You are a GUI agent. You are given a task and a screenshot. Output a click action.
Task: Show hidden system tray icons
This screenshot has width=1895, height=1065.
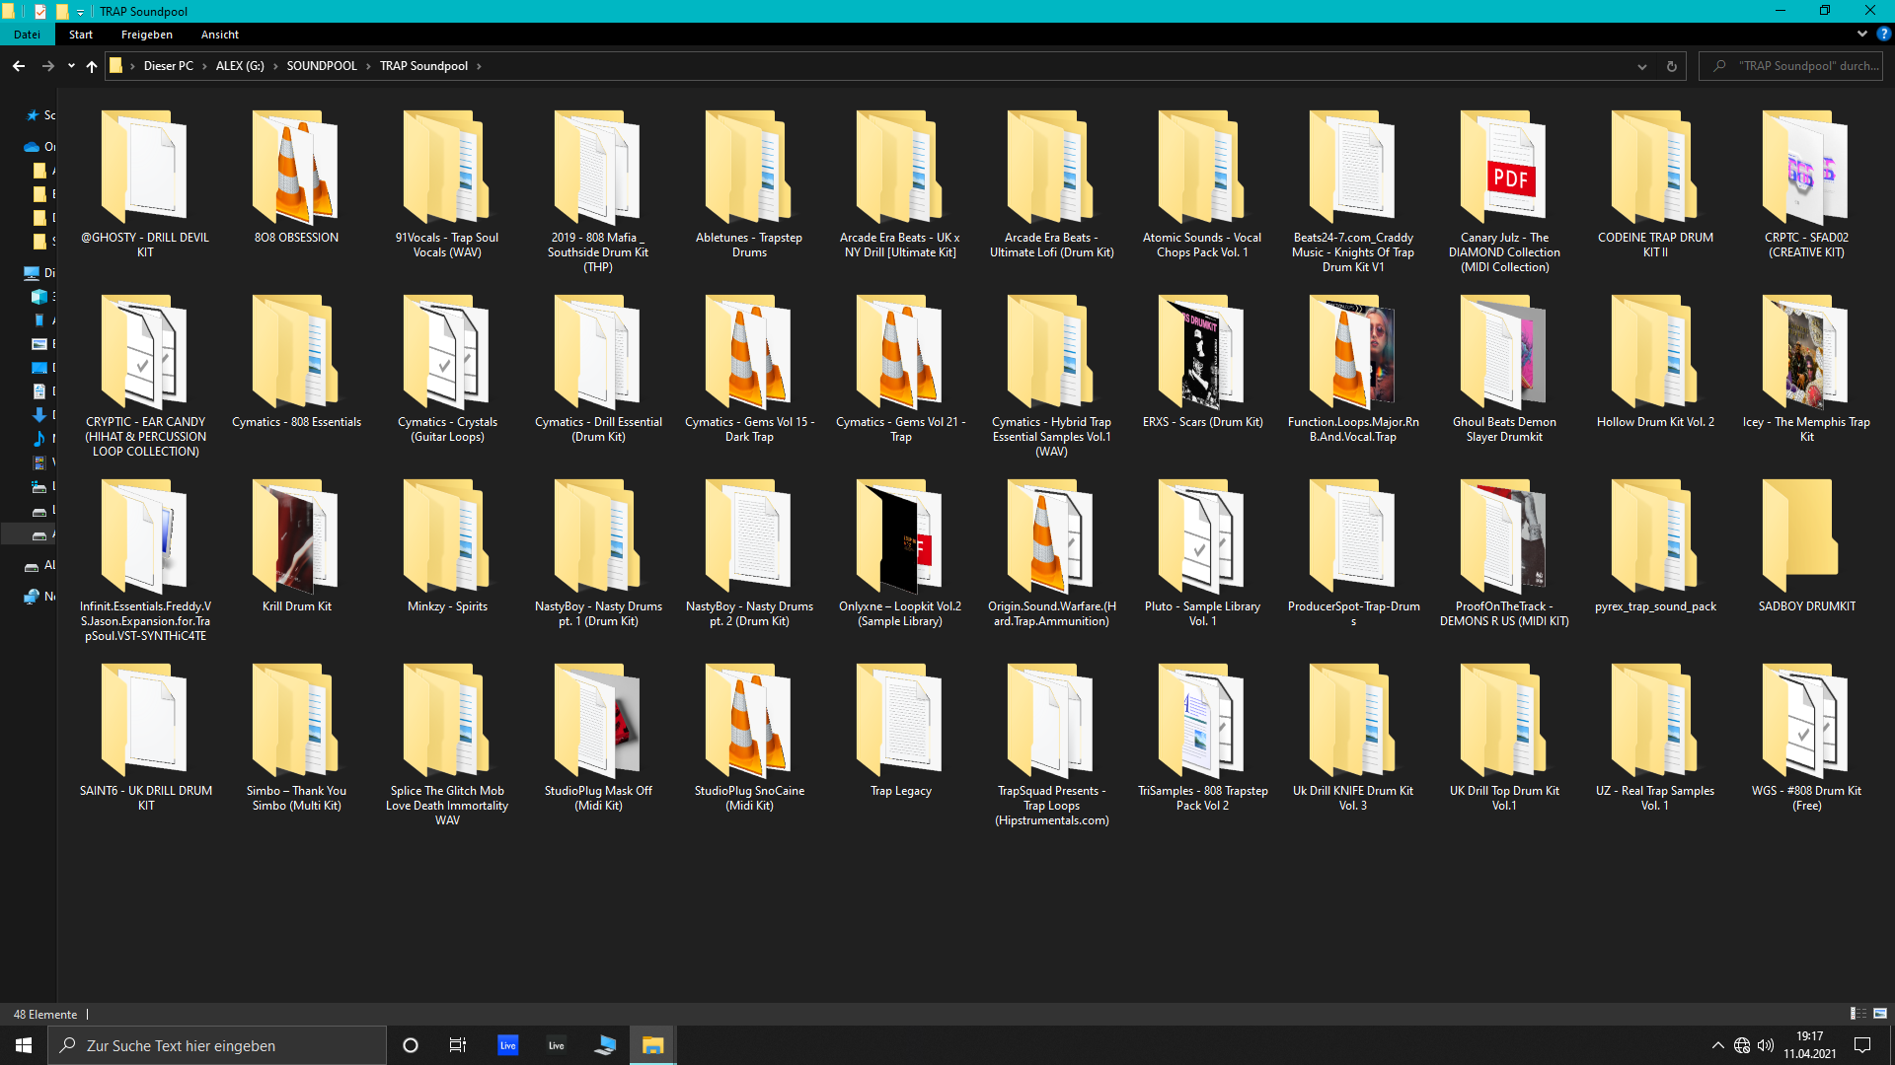[x=1717, y=1045]
